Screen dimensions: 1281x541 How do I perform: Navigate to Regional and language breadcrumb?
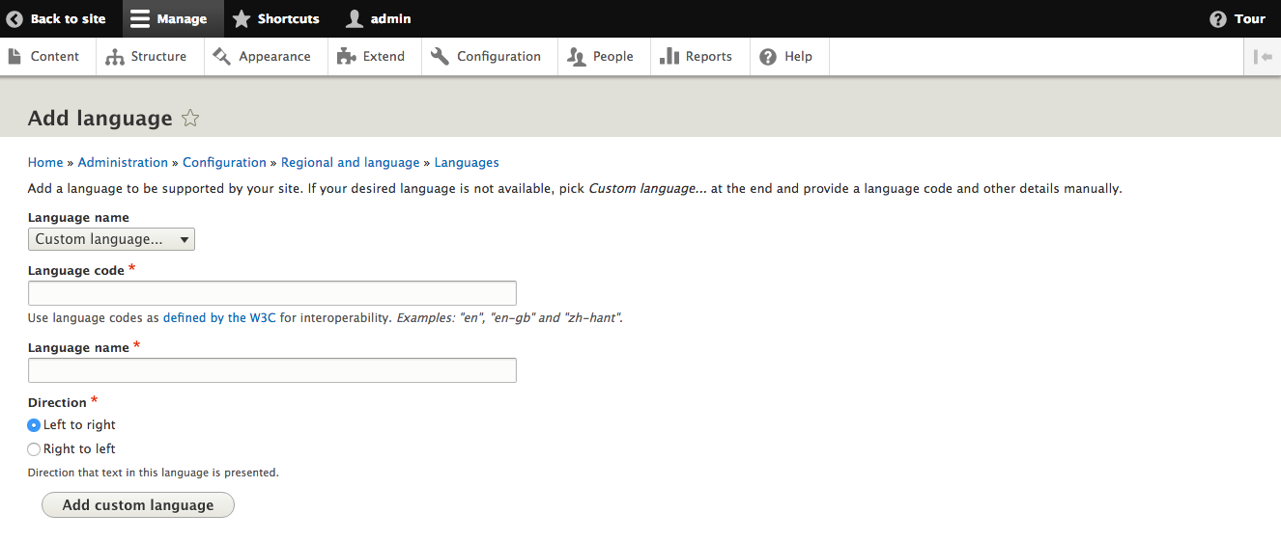point(350,163)
